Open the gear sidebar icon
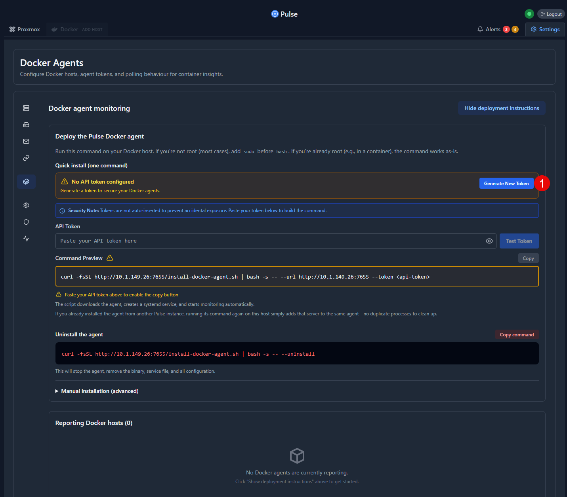 coord(26,205)
